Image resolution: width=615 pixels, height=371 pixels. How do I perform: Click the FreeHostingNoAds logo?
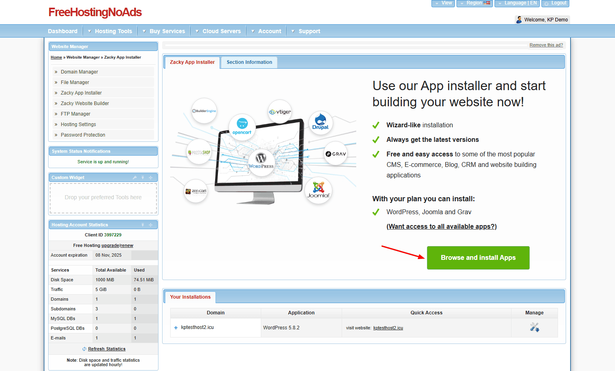pyautogui.click(x=95, y=12)
